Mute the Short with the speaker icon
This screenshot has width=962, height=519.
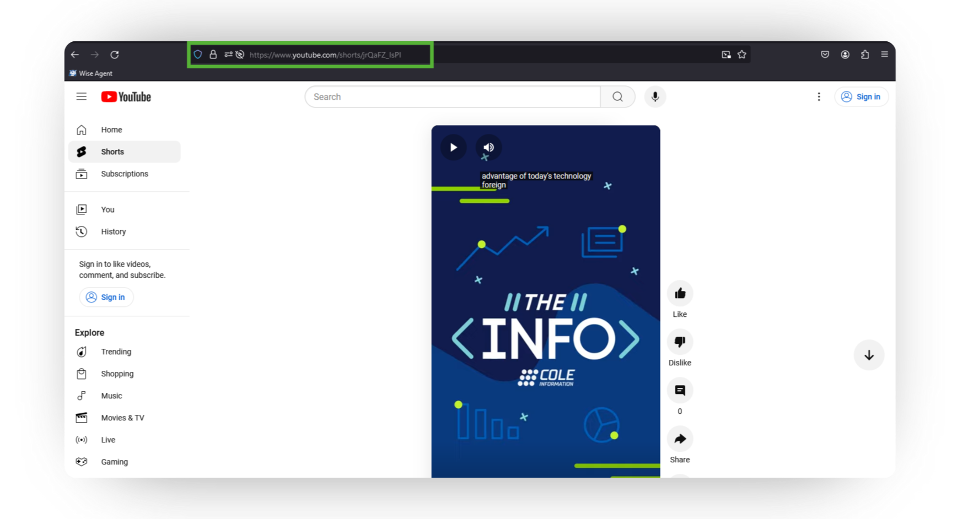pos(488,148)
